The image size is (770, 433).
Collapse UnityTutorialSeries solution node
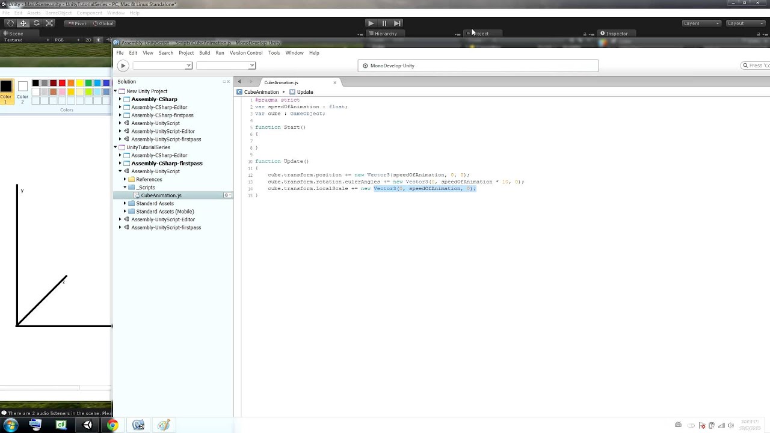[115, 147]
